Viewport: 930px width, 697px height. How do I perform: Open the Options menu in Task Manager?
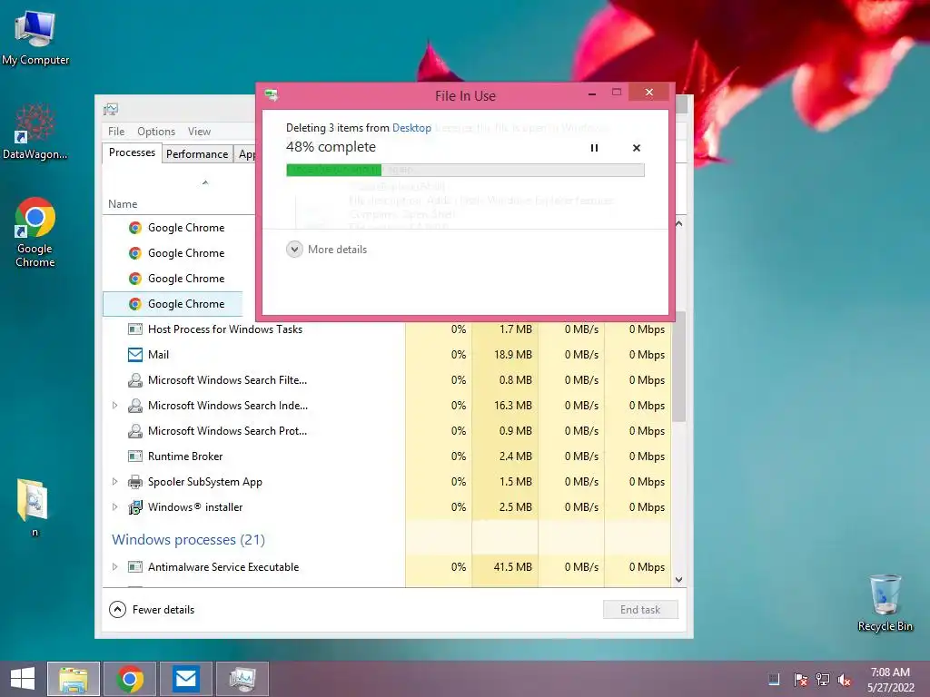coord(156,131)
